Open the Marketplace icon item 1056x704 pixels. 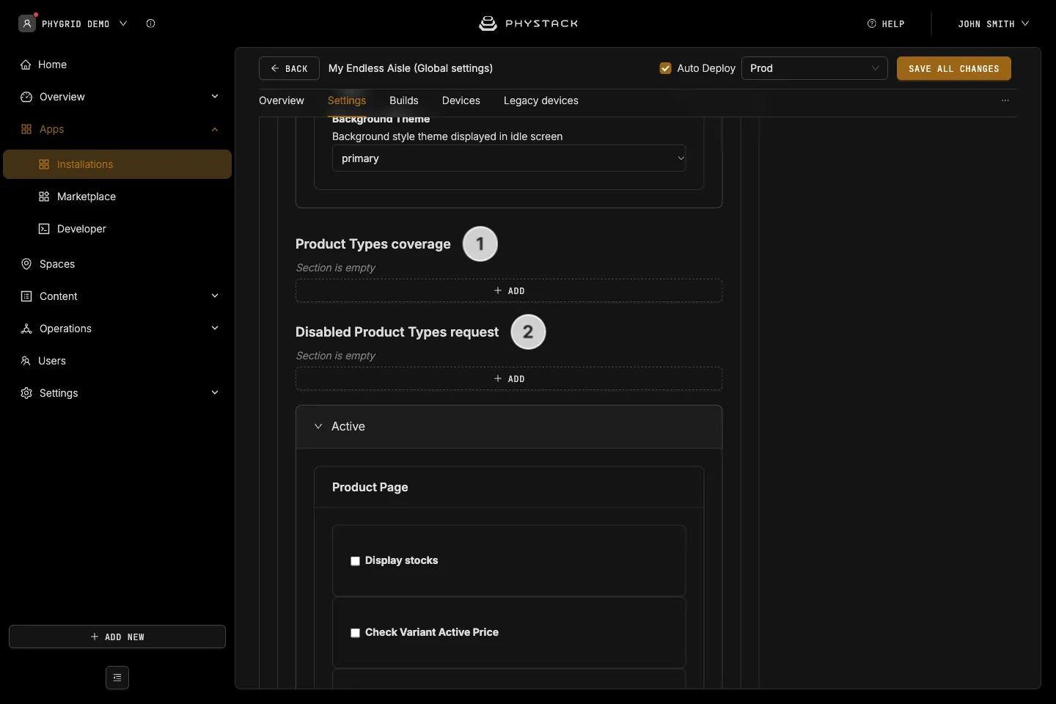44,197
